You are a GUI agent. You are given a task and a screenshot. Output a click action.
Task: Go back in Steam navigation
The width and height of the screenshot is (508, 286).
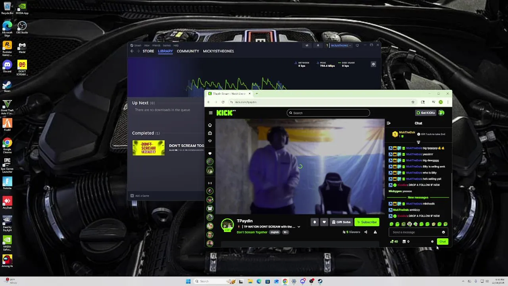pos(132,51)
